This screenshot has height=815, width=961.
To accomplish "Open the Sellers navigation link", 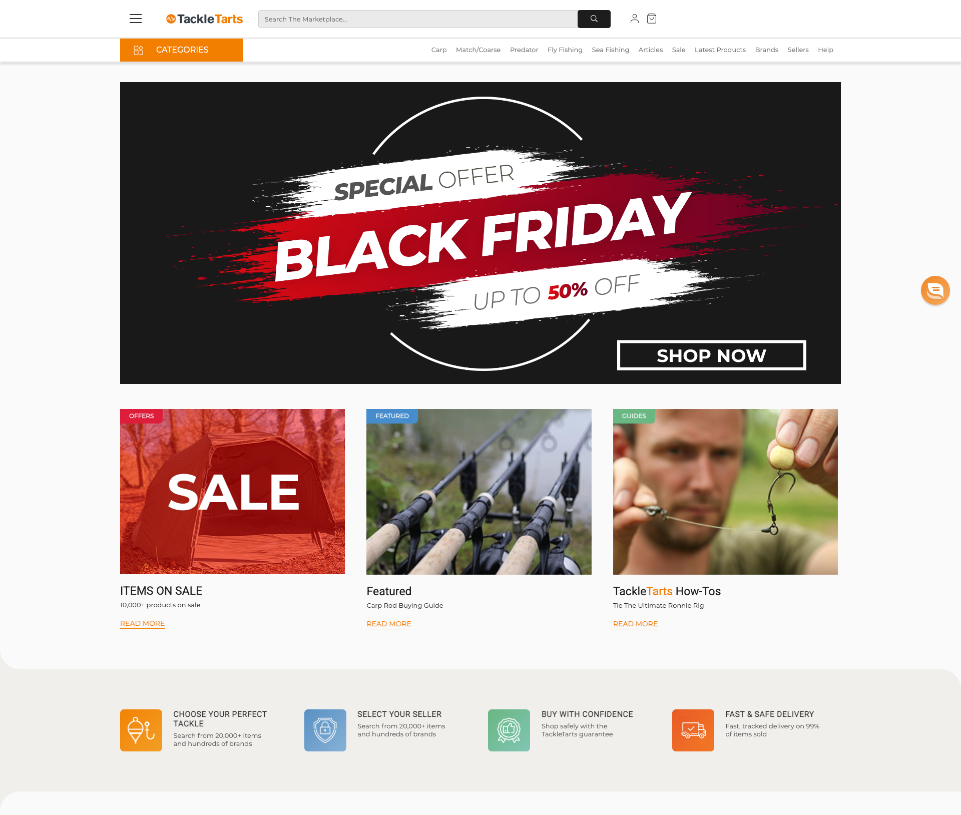I will [x=798, y=50].
